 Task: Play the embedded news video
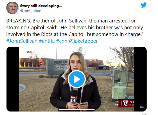point(77,79)
